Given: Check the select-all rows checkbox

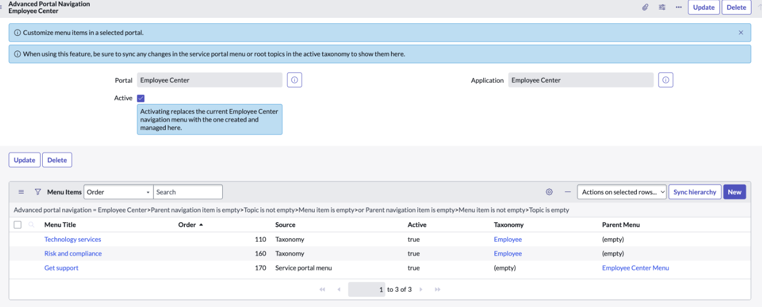Looking at the screenshot, I should 17,225.
